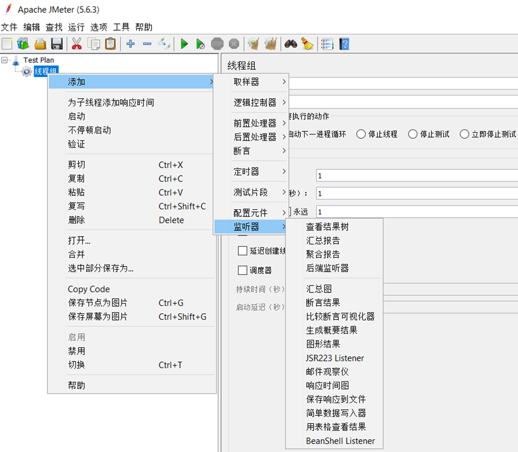Image resolution: width=518 pixels, height=452 pixels.
Task: Click the Paste clipboard icon
Action: (x=110, y=44)
